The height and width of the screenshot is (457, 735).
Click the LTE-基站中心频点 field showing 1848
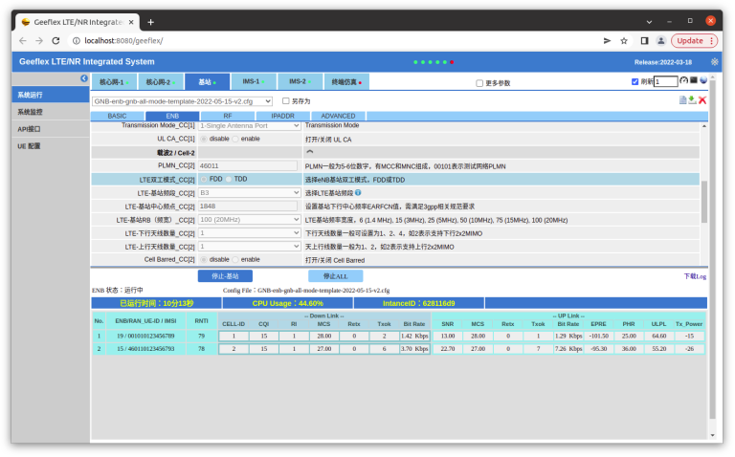coord(248,206)
